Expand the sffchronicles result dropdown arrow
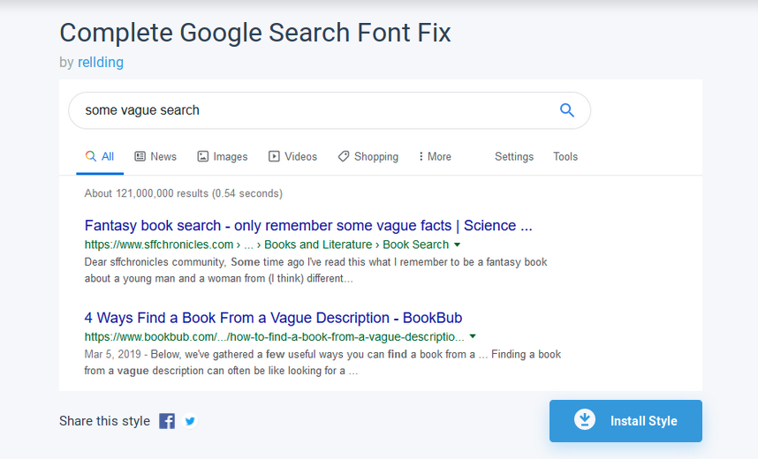 click(457, 245)
